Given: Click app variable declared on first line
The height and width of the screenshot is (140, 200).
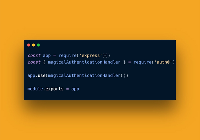Looking at the screenshot, I should coord(47,56).
